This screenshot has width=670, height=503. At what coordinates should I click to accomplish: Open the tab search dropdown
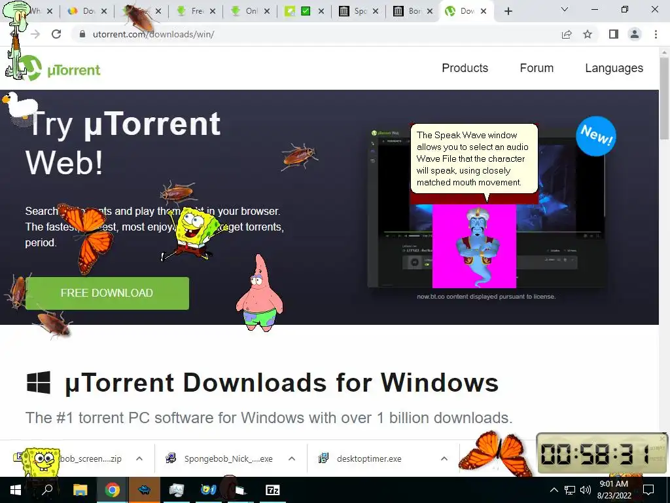pos(565,9)
